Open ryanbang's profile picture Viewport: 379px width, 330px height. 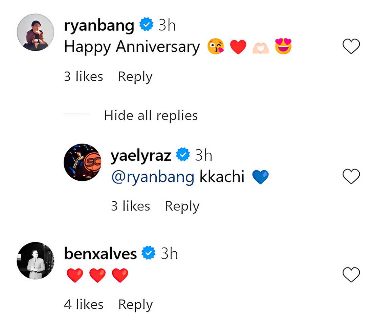pos(36,33)
